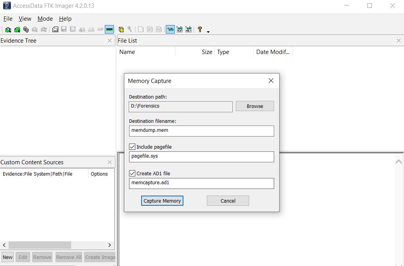Screen dimensions: 404x266
Task: Edit the memdump.mem filename field
Action: tap(201, 131)
